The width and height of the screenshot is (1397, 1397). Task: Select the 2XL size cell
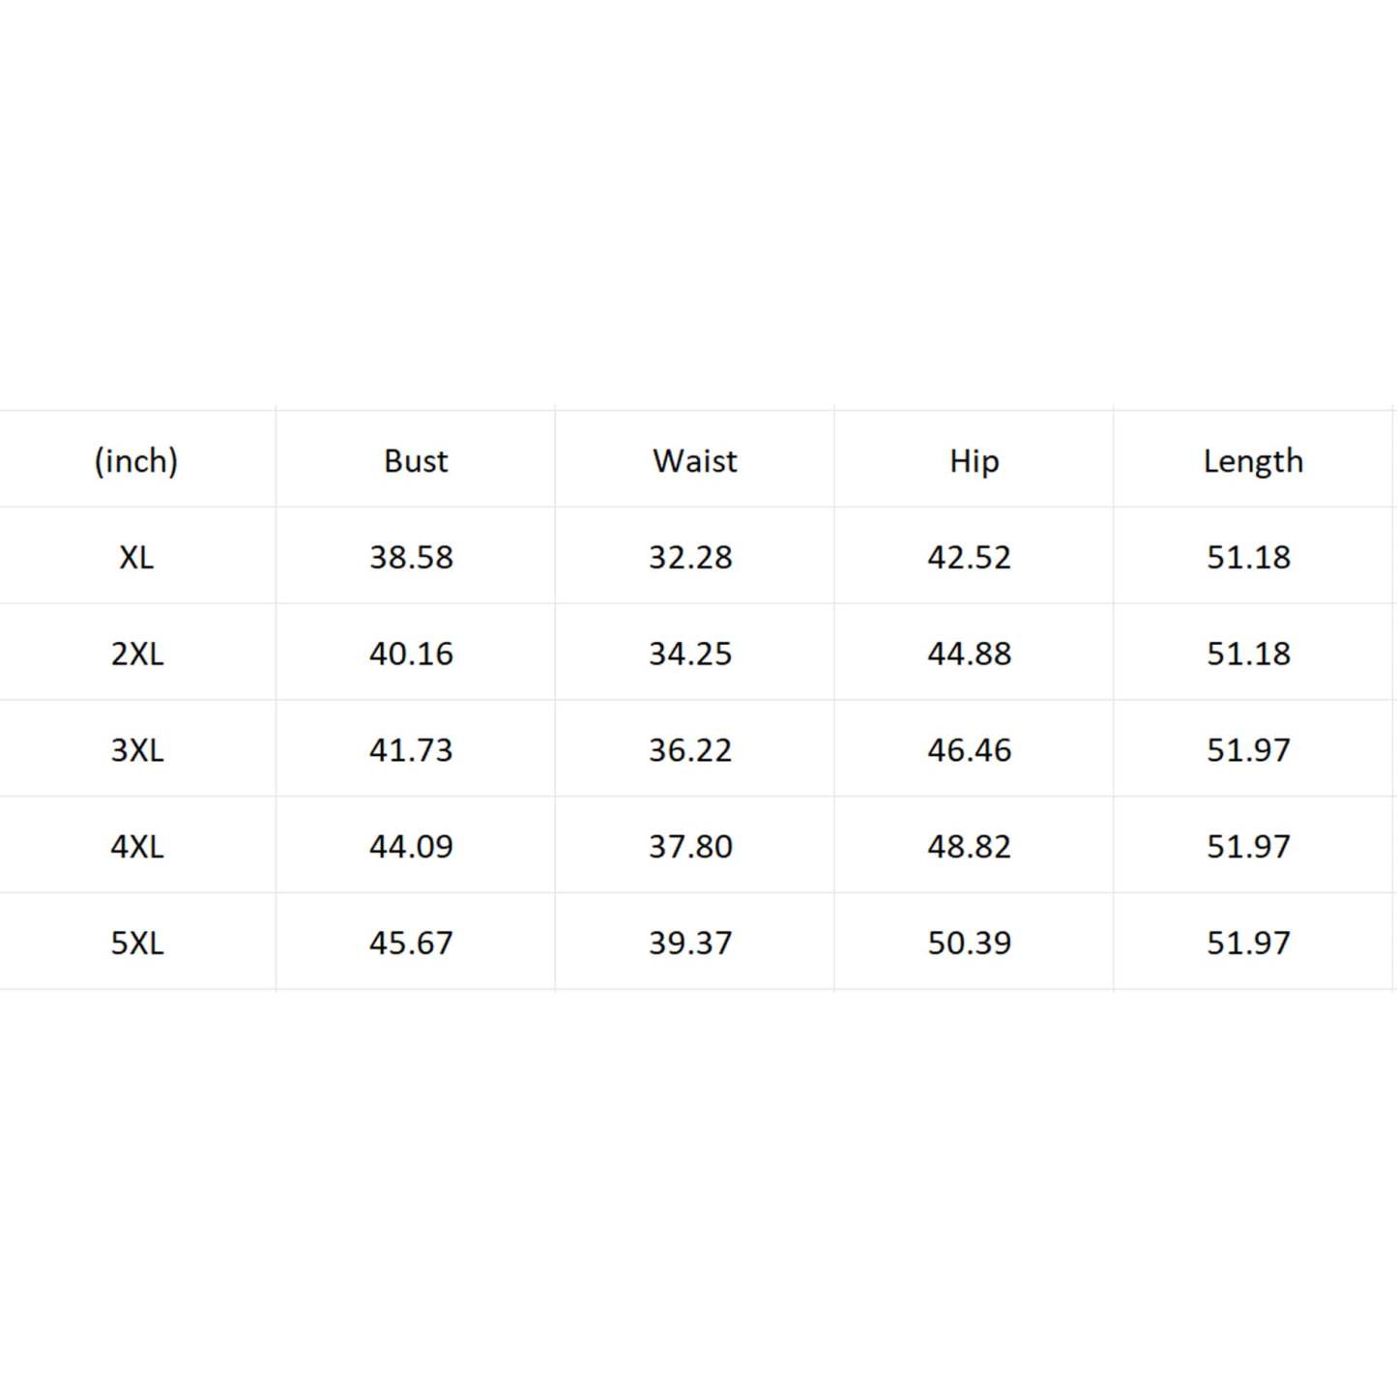coord(136,654)
